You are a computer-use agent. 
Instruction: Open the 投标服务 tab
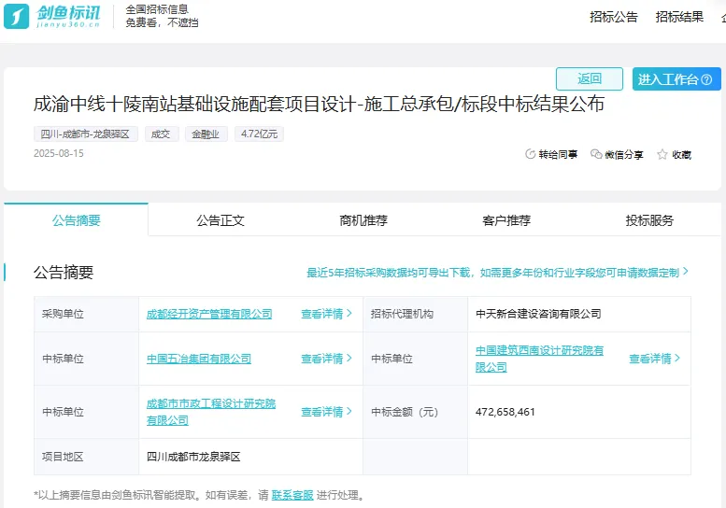click(x=649, y=220)
